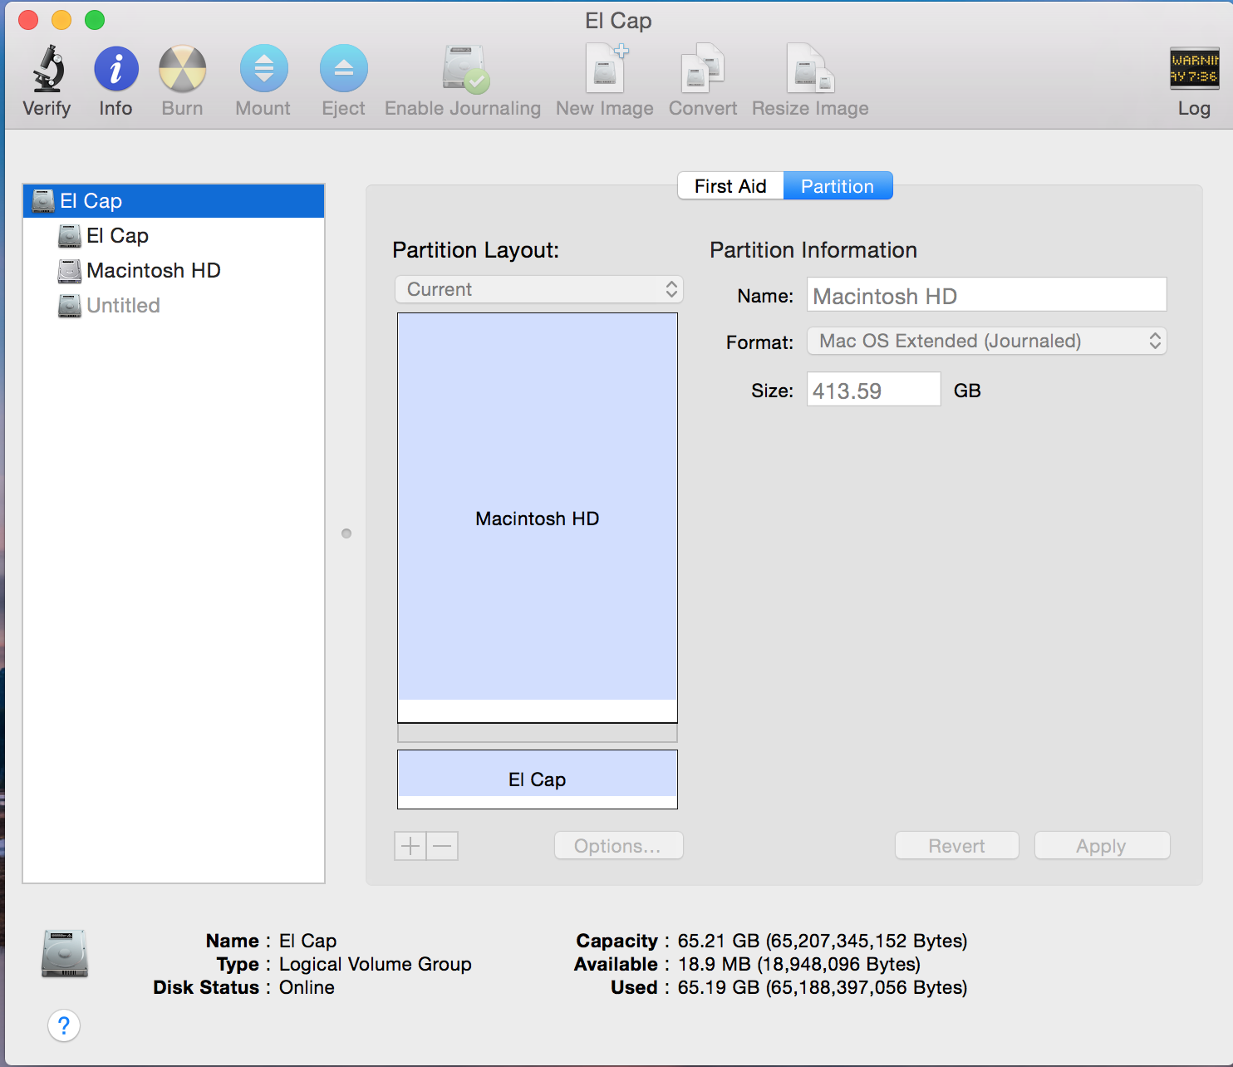
Task: Select the Macintosh HD partition block
Action: pyautogui.click(x=538, y=518)
